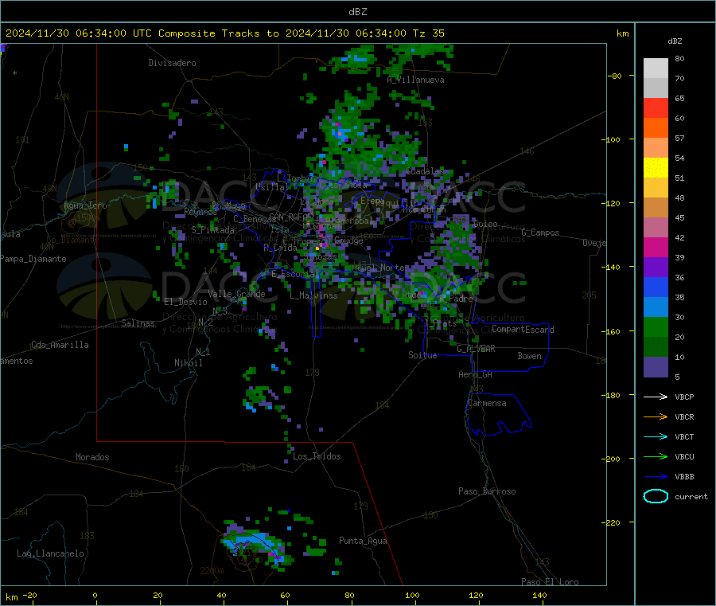The image size is (716, 606).
Task: Click the 'Pampa_Diamante' map label
Action: coord(33,259)
